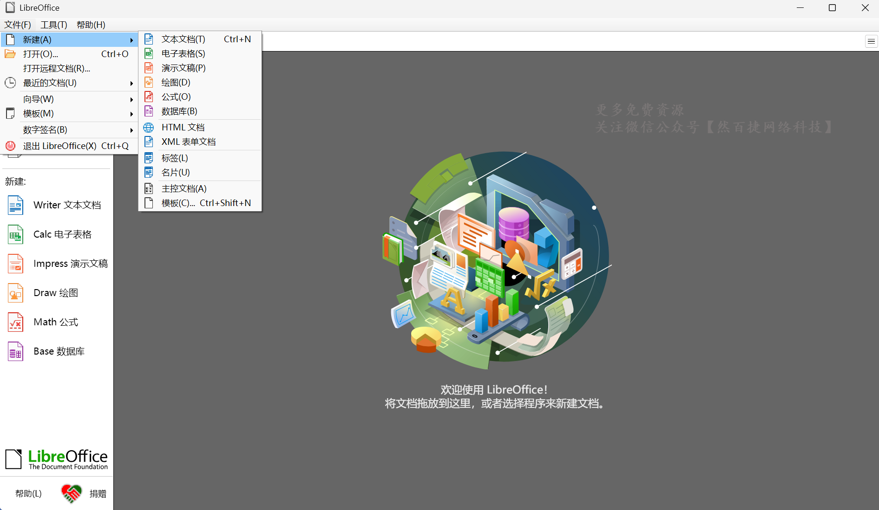Open the 工具(T) menu
The width and height of the screenshot is (879, 510).
pos(54,25)
